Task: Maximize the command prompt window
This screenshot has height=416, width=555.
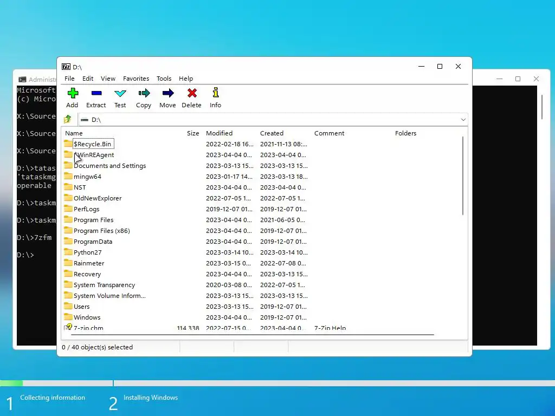Action: point(518,79)
